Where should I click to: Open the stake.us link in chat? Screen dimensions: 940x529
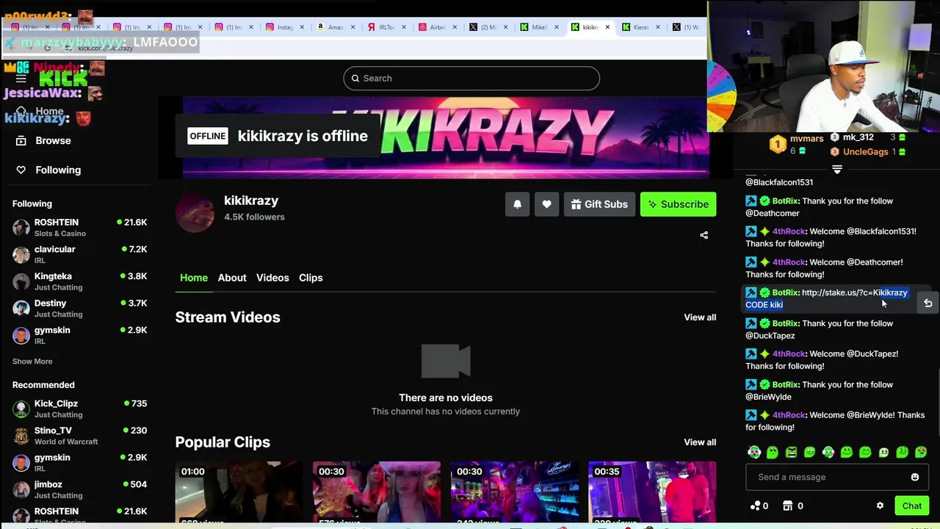pyautogui.click(x=854, y=292)
